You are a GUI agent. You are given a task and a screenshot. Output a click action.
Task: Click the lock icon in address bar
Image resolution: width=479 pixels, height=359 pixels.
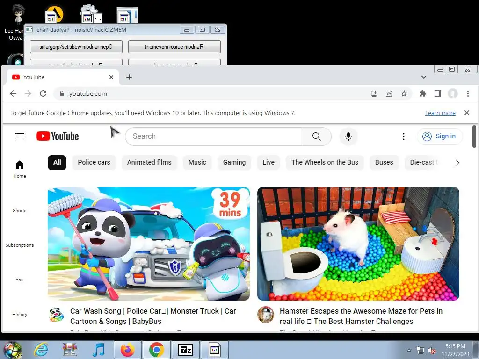click(x=61, y=93)
